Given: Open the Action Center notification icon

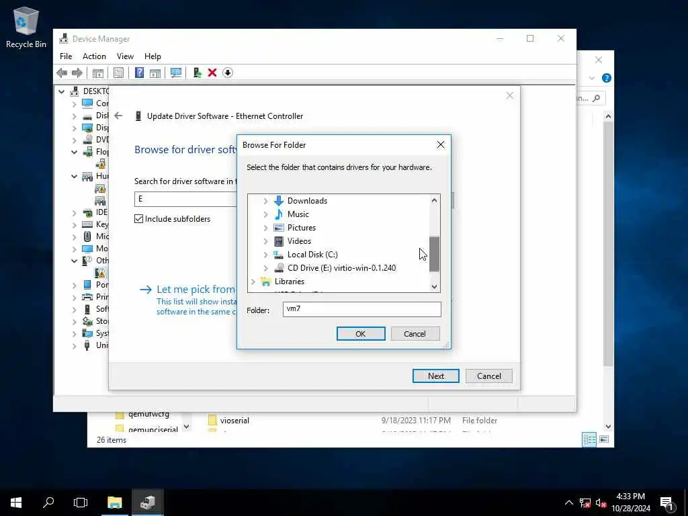Looking at the screenshot, I should click(666, 503).
